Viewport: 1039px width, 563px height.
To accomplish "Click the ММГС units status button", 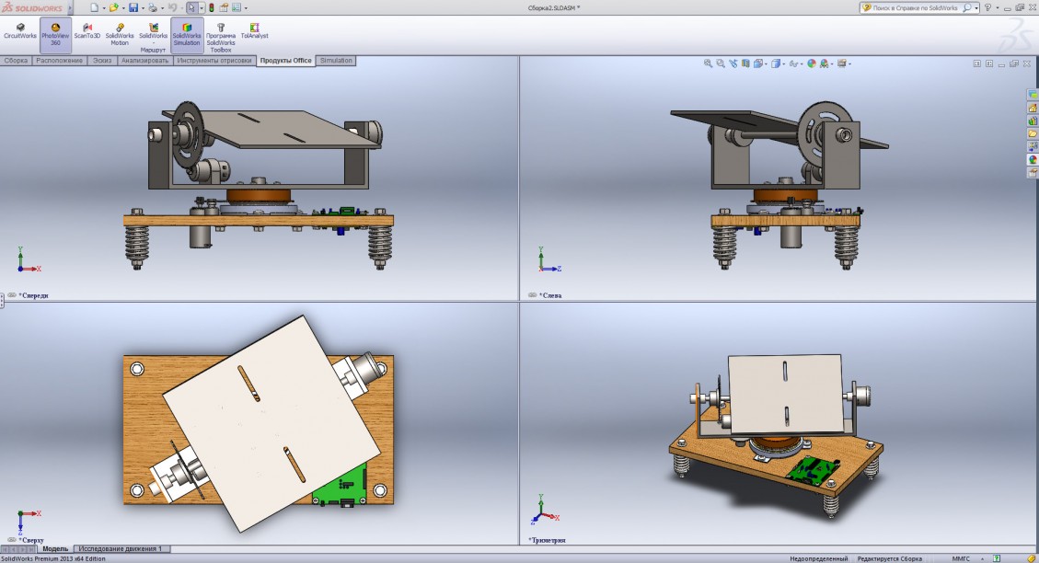I will click(961, 558).
